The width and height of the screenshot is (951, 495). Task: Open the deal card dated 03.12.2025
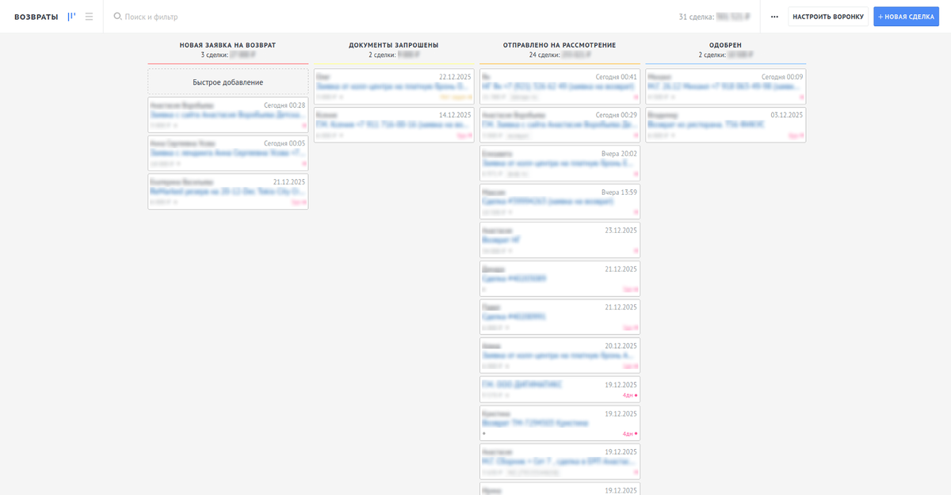point(725,125)
